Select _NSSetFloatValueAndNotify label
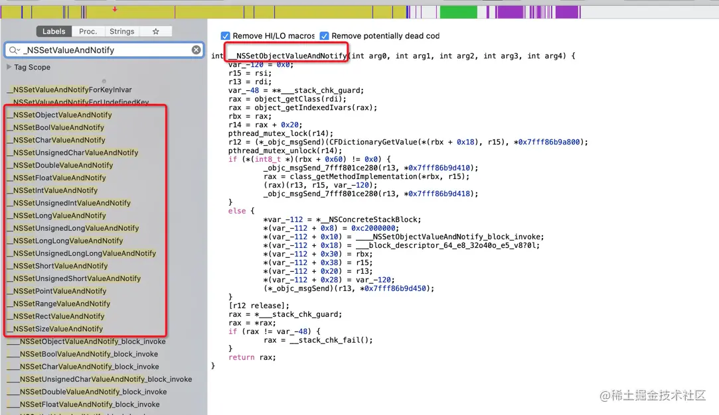The image size is (719, 415). 56,178
